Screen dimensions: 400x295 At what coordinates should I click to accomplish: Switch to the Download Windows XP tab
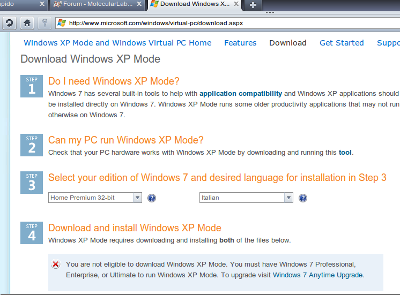click(x=195, y=4)
